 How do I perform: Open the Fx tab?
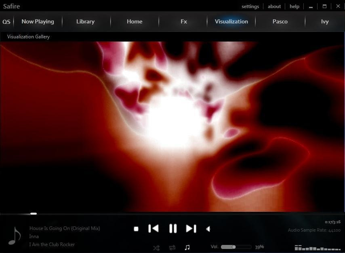[184, 21]
